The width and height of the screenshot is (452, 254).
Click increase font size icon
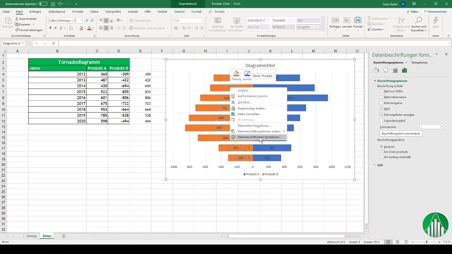[87, 20]
